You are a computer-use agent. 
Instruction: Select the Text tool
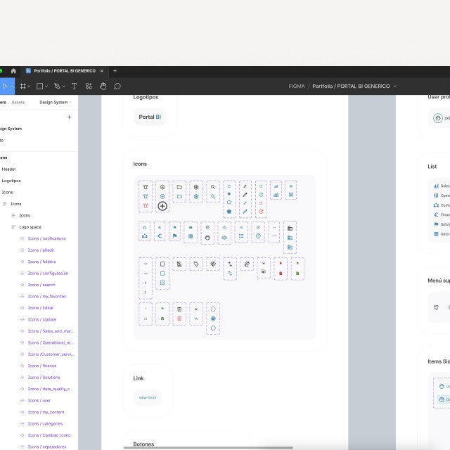[74, 86]
